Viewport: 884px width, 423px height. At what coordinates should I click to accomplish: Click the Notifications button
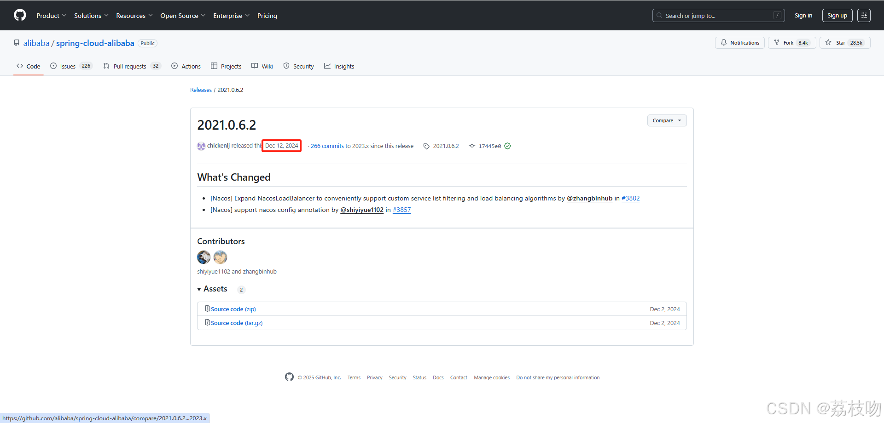tap(740, 43)
